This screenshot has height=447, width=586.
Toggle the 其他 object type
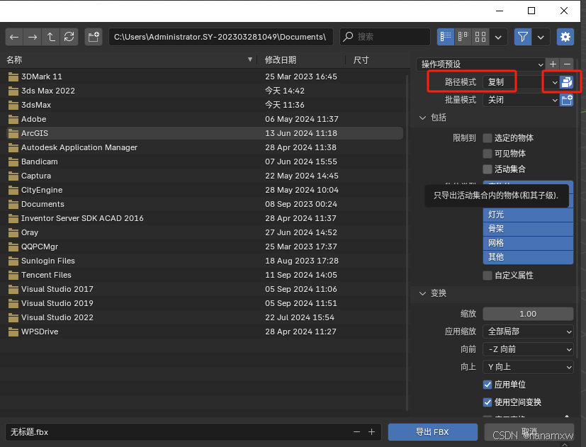click(x=528, y=257)
